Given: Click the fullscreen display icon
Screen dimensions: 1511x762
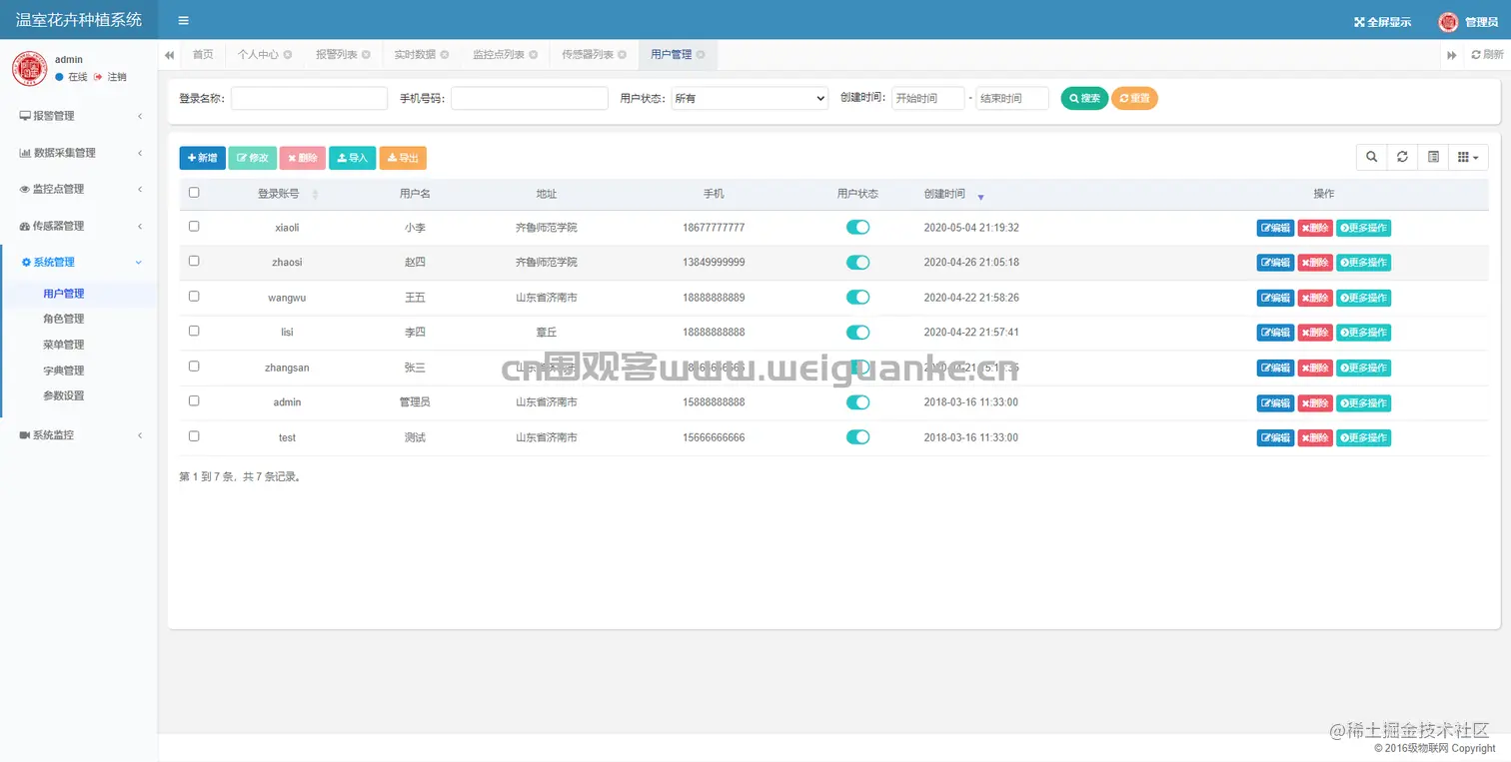Looking at the screenshot, I should coord(1359,22).
